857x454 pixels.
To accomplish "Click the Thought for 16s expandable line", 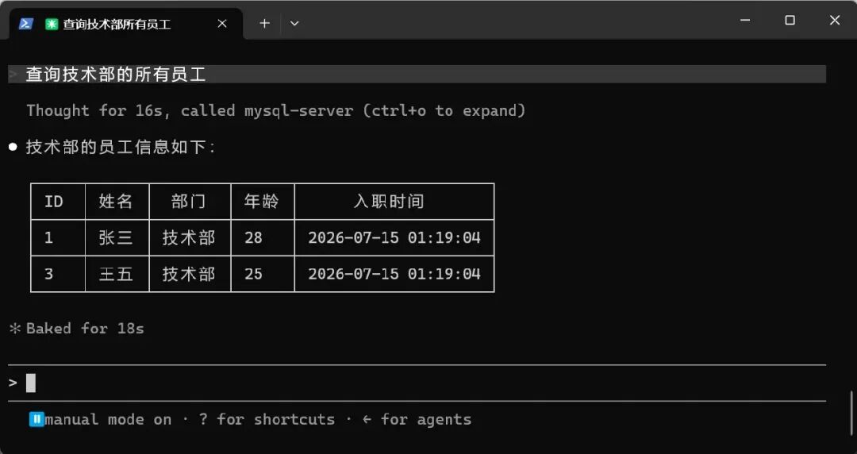I will coord(276,110).
